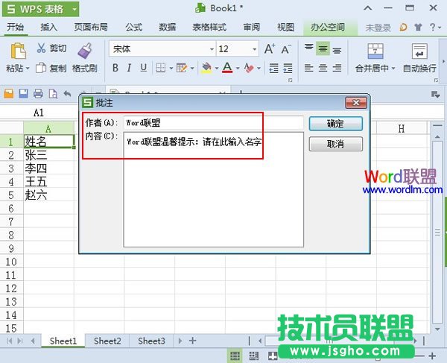Click the cell borders icon
447x363 pixels.
point(161,68)
